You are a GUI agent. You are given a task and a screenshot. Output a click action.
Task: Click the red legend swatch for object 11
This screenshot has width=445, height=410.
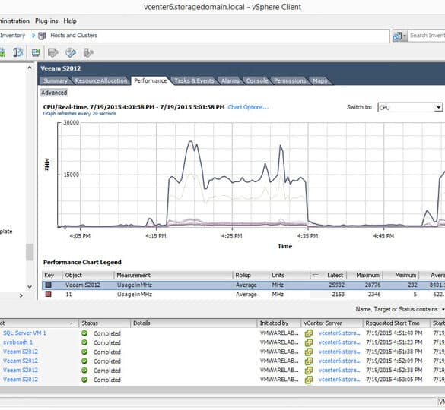click(48, 294)
